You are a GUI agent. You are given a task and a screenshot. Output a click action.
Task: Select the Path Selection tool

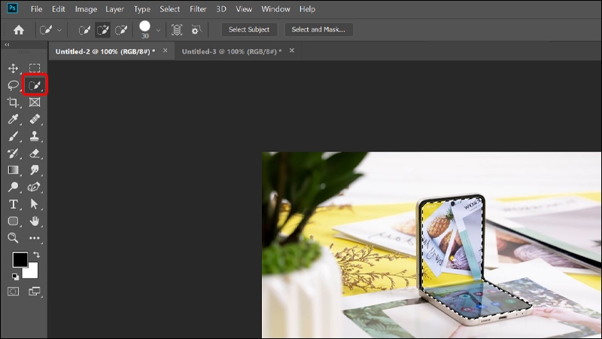point(35,204)
